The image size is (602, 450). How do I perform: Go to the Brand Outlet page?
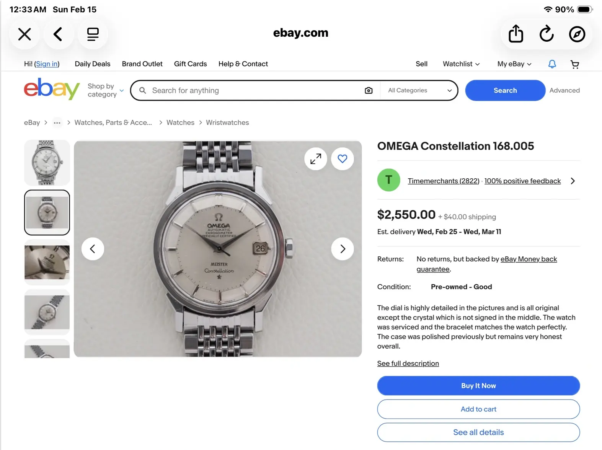142,64
